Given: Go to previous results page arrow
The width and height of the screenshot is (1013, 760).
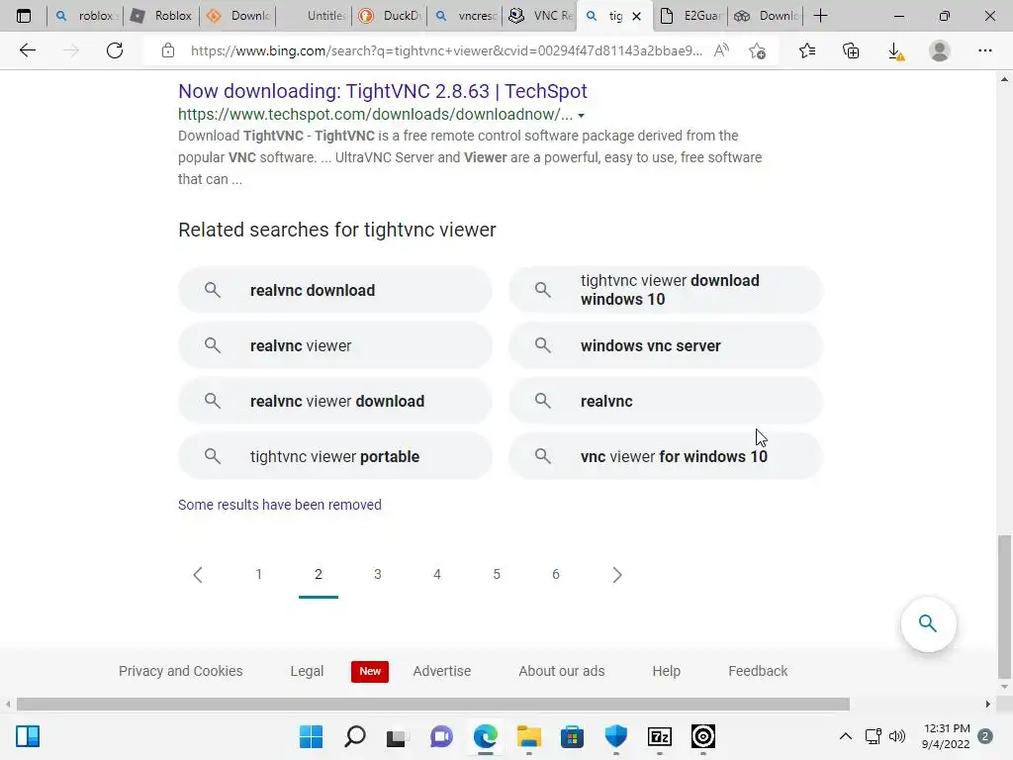Looking at the screenshot, I should tap(198, 575).
